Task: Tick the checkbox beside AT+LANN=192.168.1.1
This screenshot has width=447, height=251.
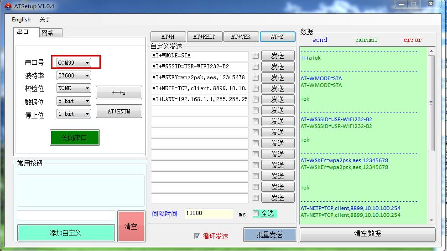Action: coord(256,100)
